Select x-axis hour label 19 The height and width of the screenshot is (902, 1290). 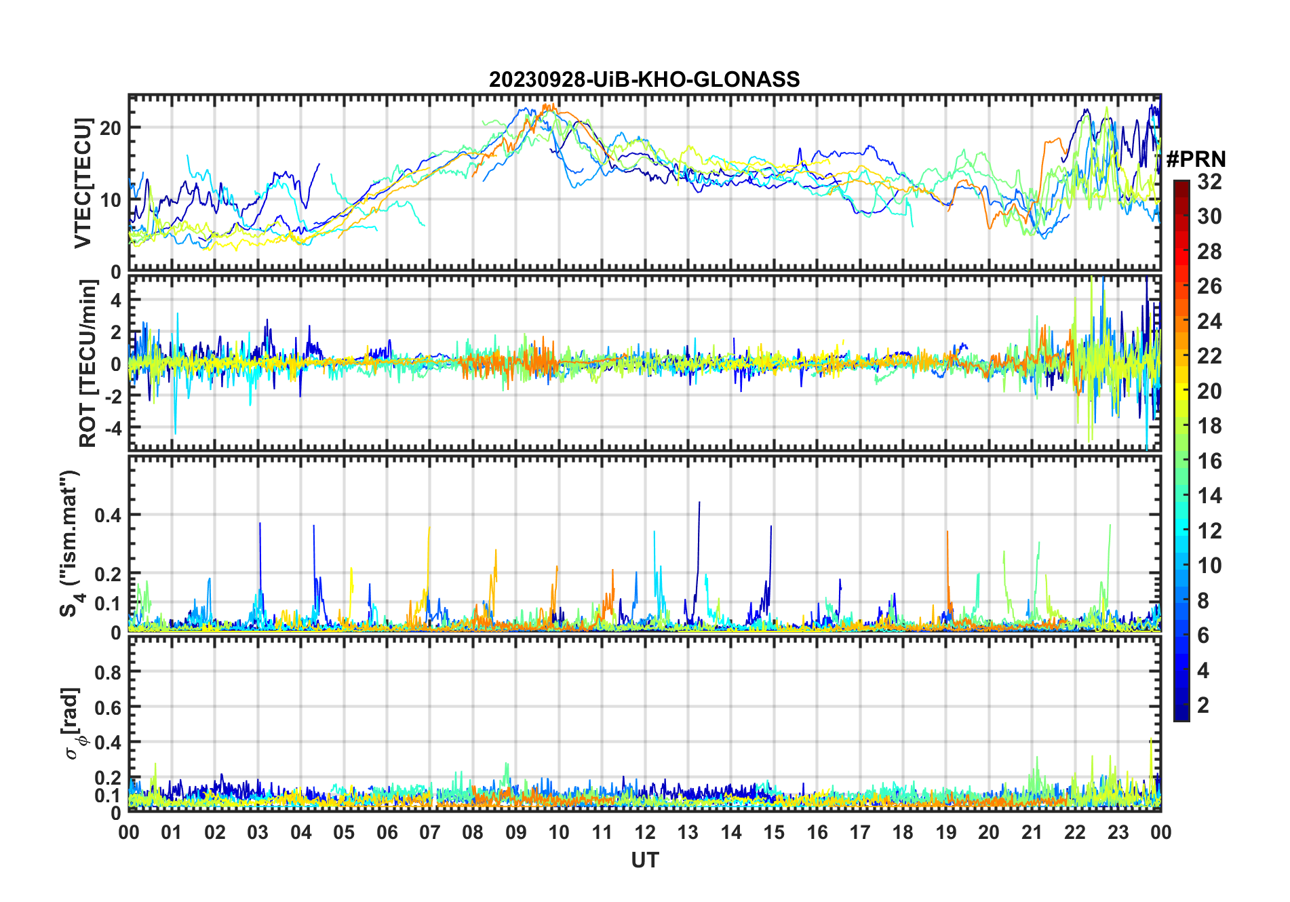(945, 833)
